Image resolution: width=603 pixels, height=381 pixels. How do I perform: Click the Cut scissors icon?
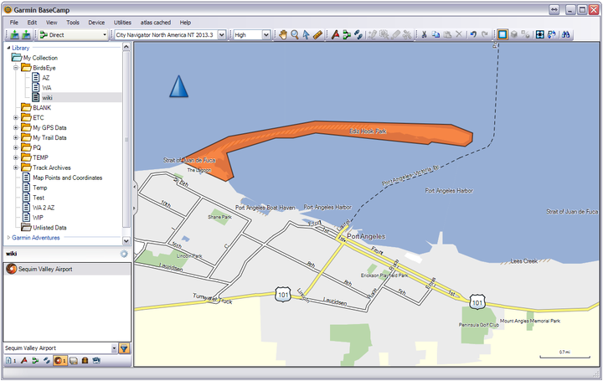(424, 34)
